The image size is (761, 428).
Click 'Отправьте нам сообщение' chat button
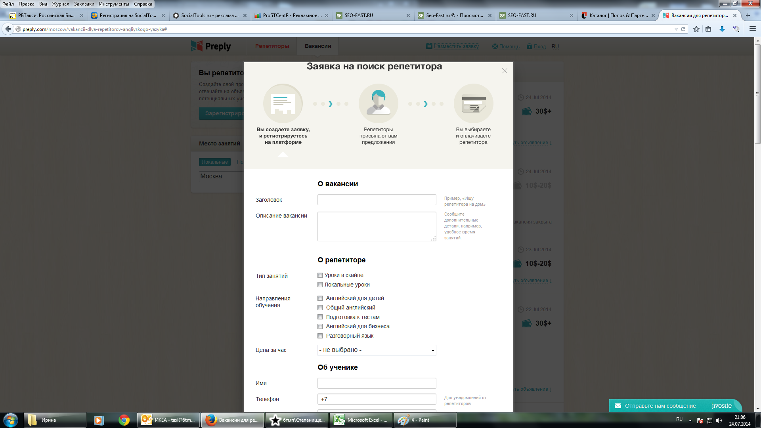tap(660, 406)
